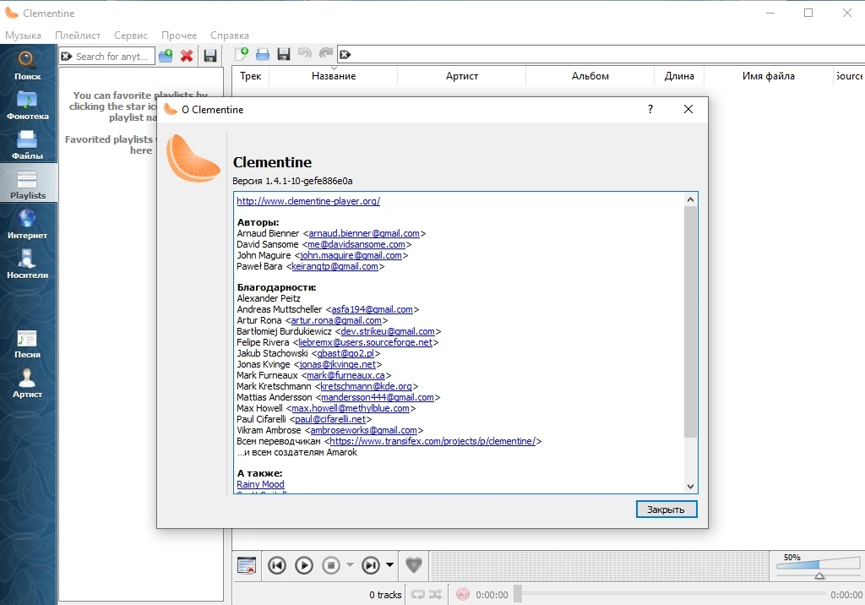Click red delete icon in playlists pane
865x605 pixels.
pos(187,56)
